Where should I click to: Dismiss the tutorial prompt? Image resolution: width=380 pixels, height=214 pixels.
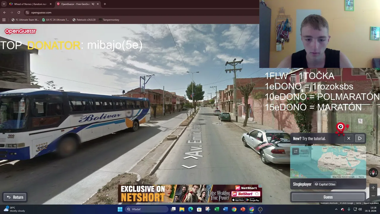[x=349, y=139]
